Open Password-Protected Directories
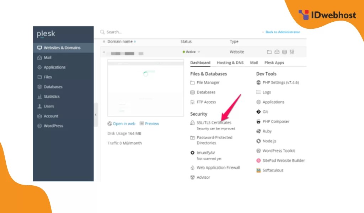364x213 pixels. pos(214,140)
